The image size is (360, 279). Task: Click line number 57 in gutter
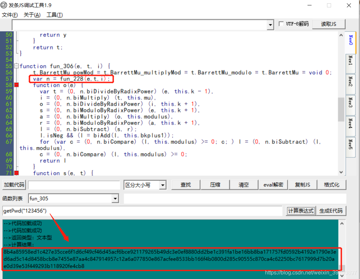pos(9,79)
